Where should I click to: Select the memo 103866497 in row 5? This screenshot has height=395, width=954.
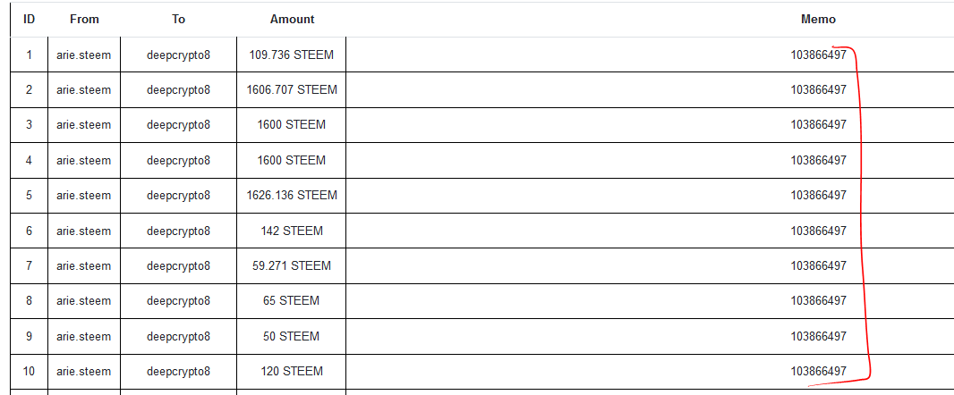[x=818, y=195]
